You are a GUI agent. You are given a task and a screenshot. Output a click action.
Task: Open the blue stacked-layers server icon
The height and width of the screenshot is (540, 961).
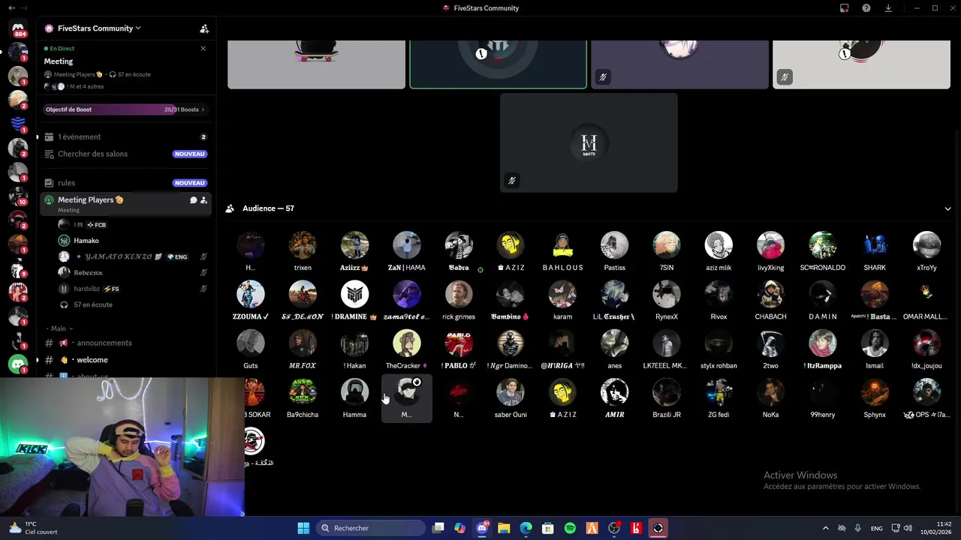18,123
